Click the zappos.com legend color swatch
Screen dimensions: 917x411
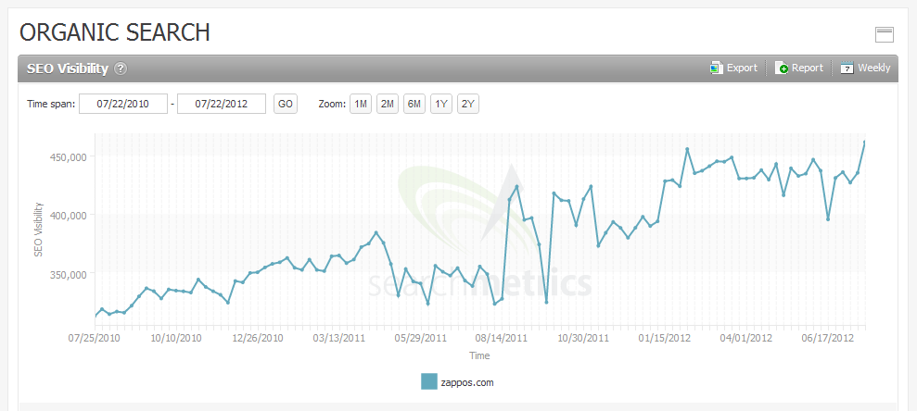pos(428,381)
